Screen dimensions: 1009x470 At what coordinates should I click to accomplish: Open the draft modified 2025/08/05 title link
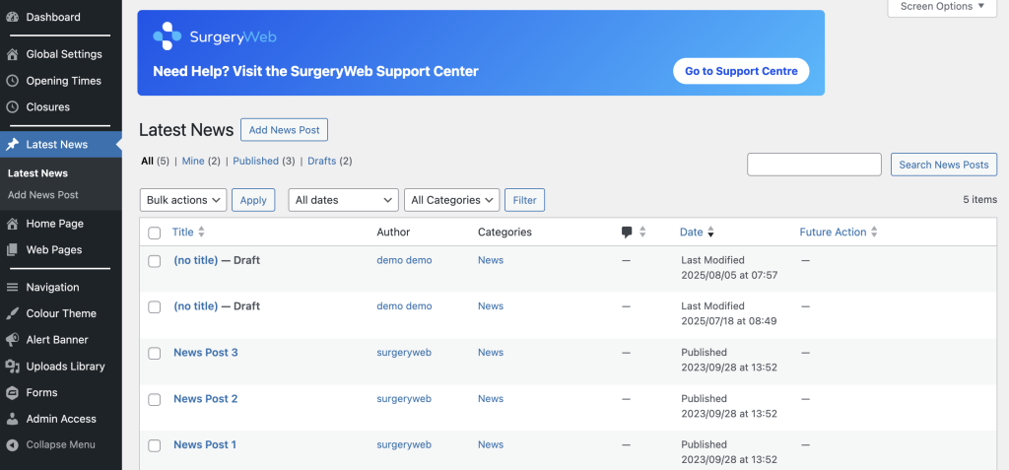196,261
